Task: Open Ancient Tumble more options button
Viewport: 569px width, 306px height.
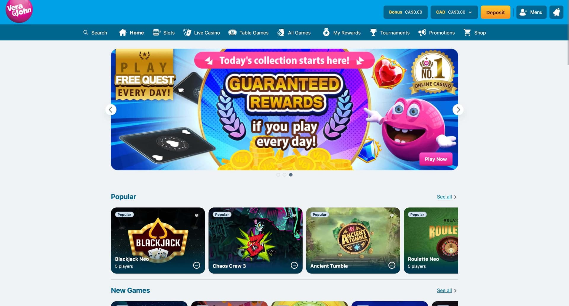Action: click(x=392, y=265)
